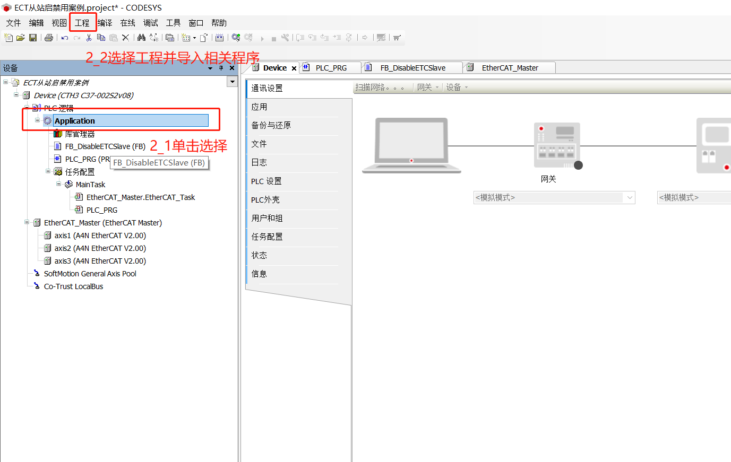Click the Add Object toolbar icon
The image size is (731, 462).
[186, 38]
